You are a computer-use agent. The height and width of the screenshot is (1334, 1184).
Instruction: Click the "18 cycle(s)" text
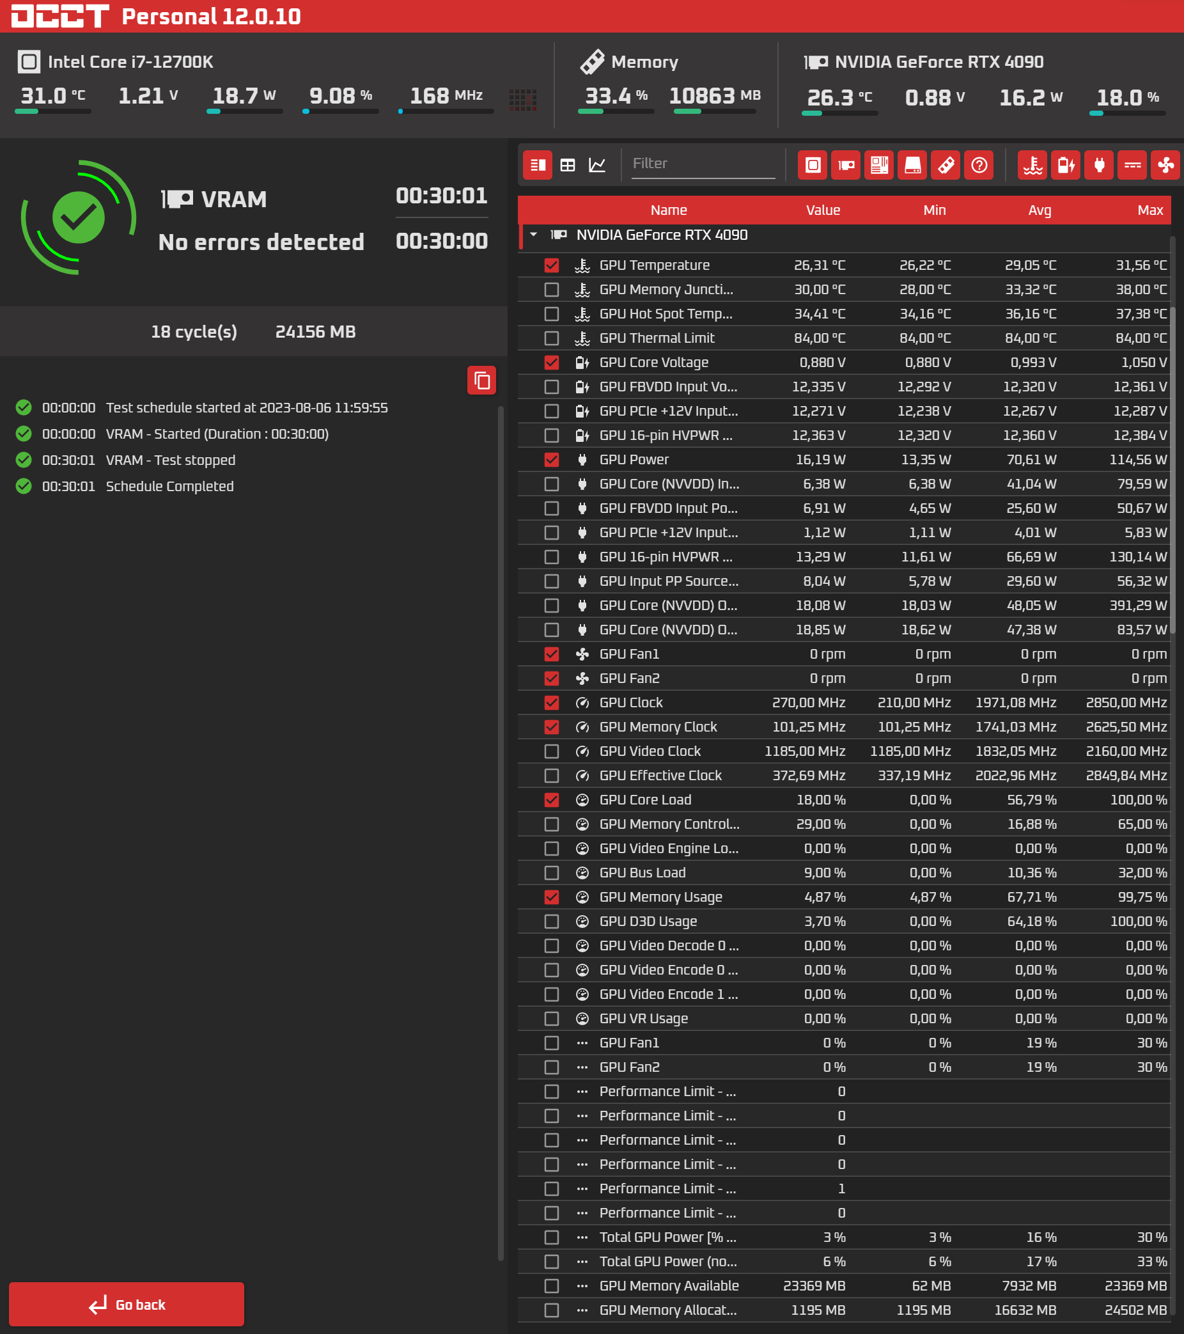194,332
